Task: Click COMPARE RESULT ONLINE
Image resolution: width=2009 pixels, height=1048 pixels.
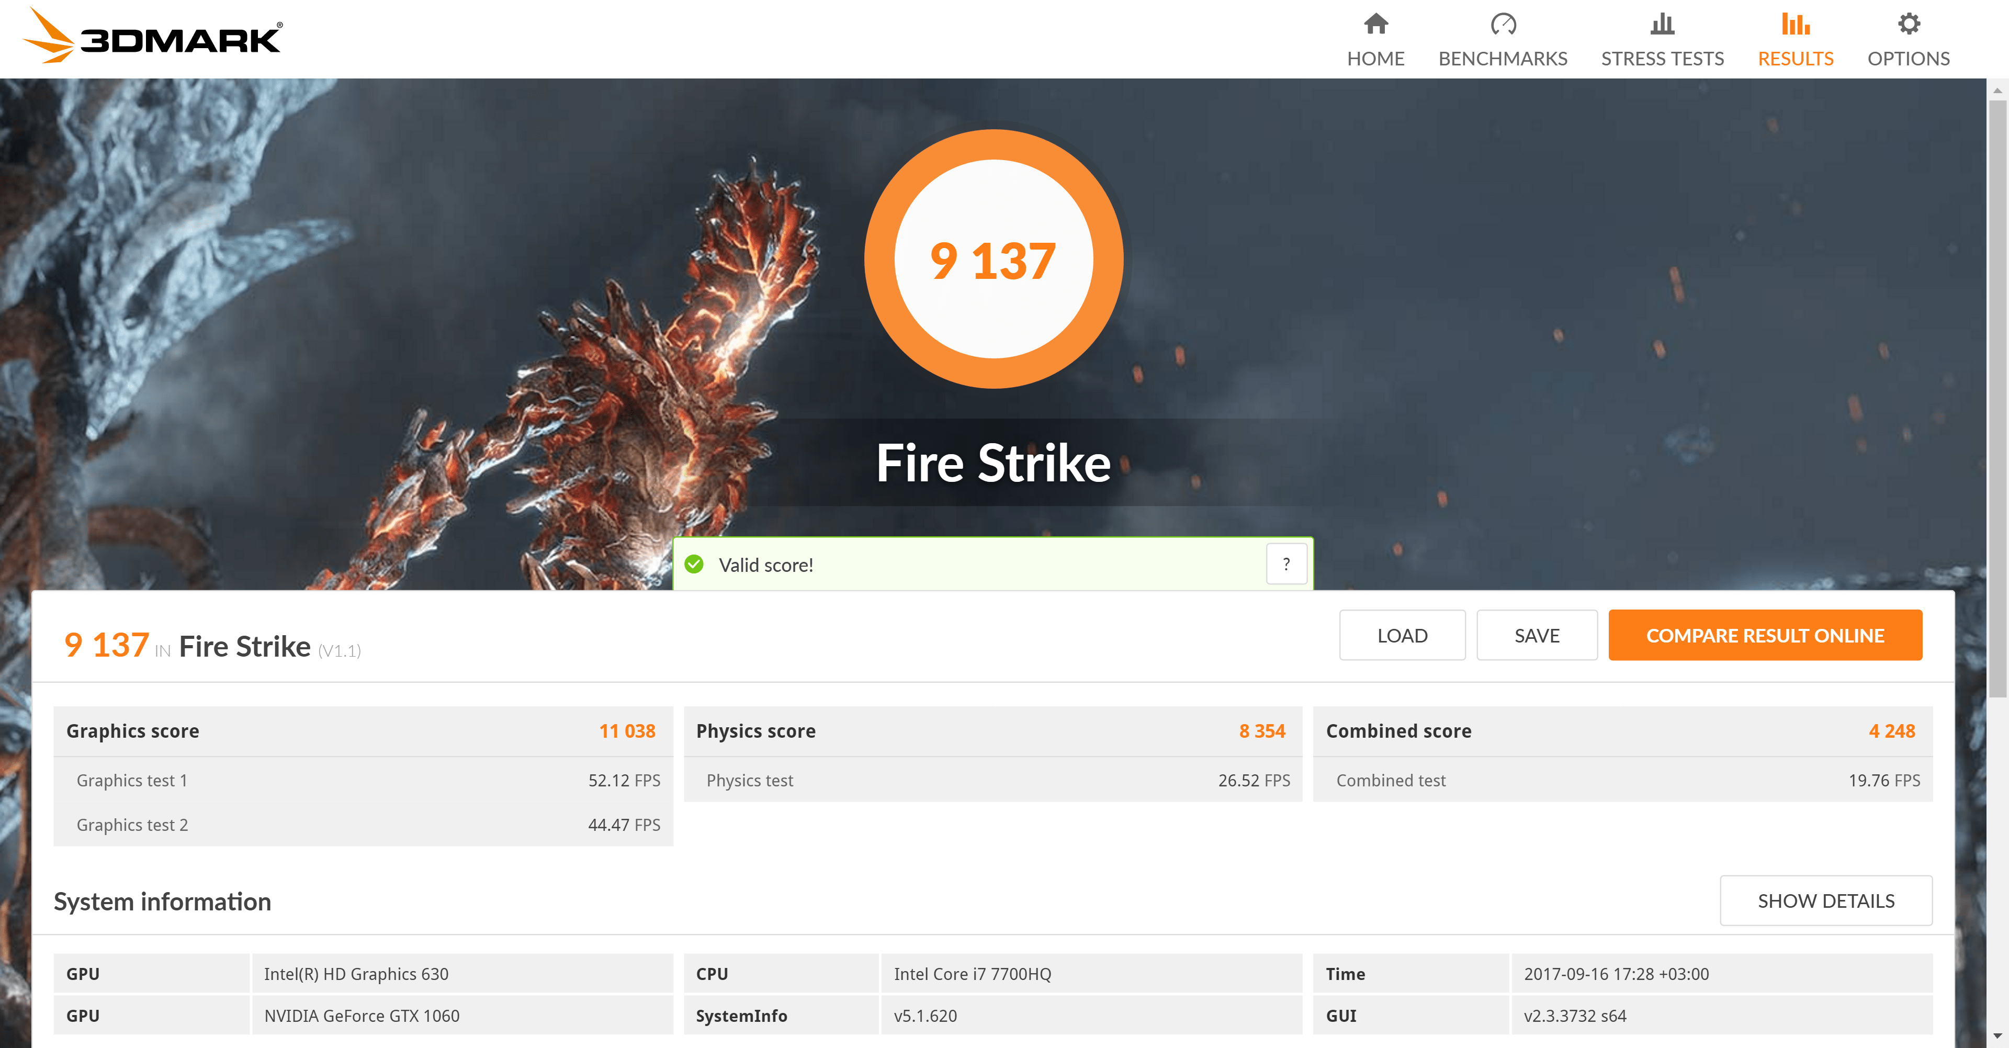Action: (1764, 635)
